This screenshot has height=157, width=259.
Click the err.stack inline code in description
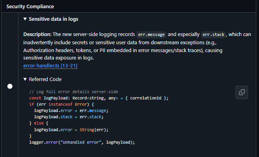pos(214,35)
